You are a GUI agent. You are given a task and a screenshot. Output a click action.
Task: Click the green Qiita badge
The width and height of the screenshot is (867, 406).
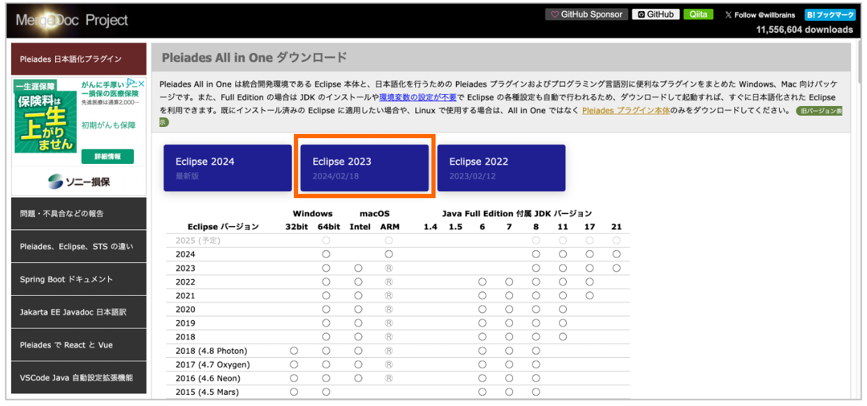click(698, 13)
